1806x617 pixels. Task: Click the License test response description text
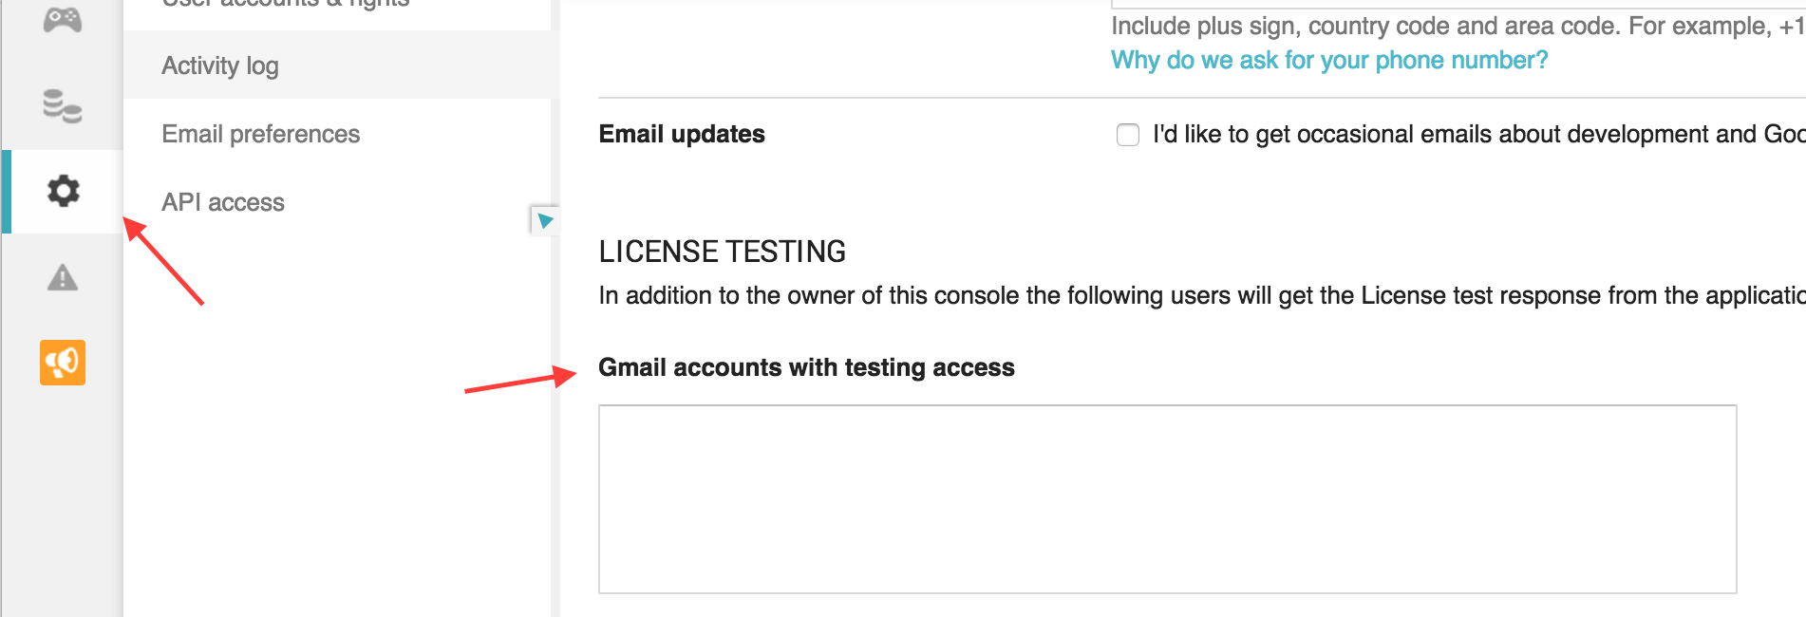point(1202,295)
